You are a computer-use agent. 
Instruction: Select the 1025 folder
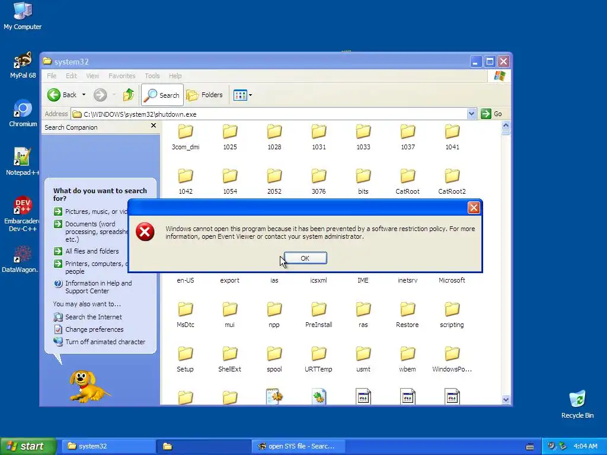pyautogui.click(x=230, y=137)
